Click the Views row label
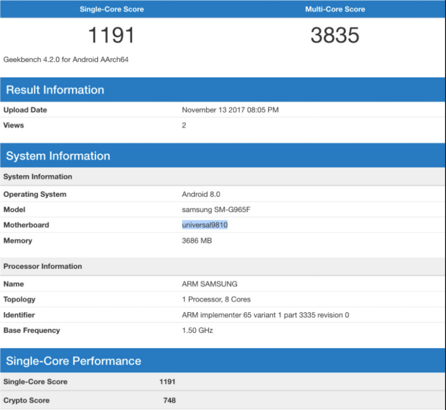446x410 pixels. [14, 126]
